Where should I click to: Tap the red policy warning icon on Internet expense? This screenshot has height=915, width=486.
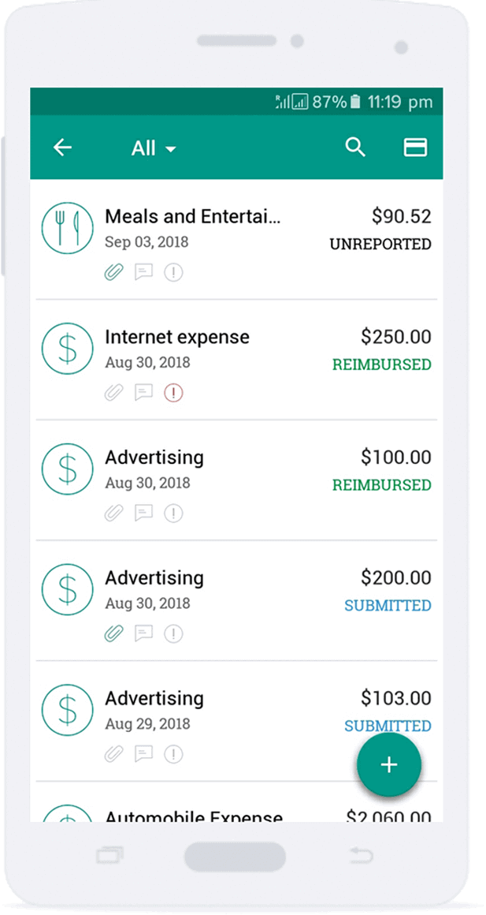pos(173,393)
